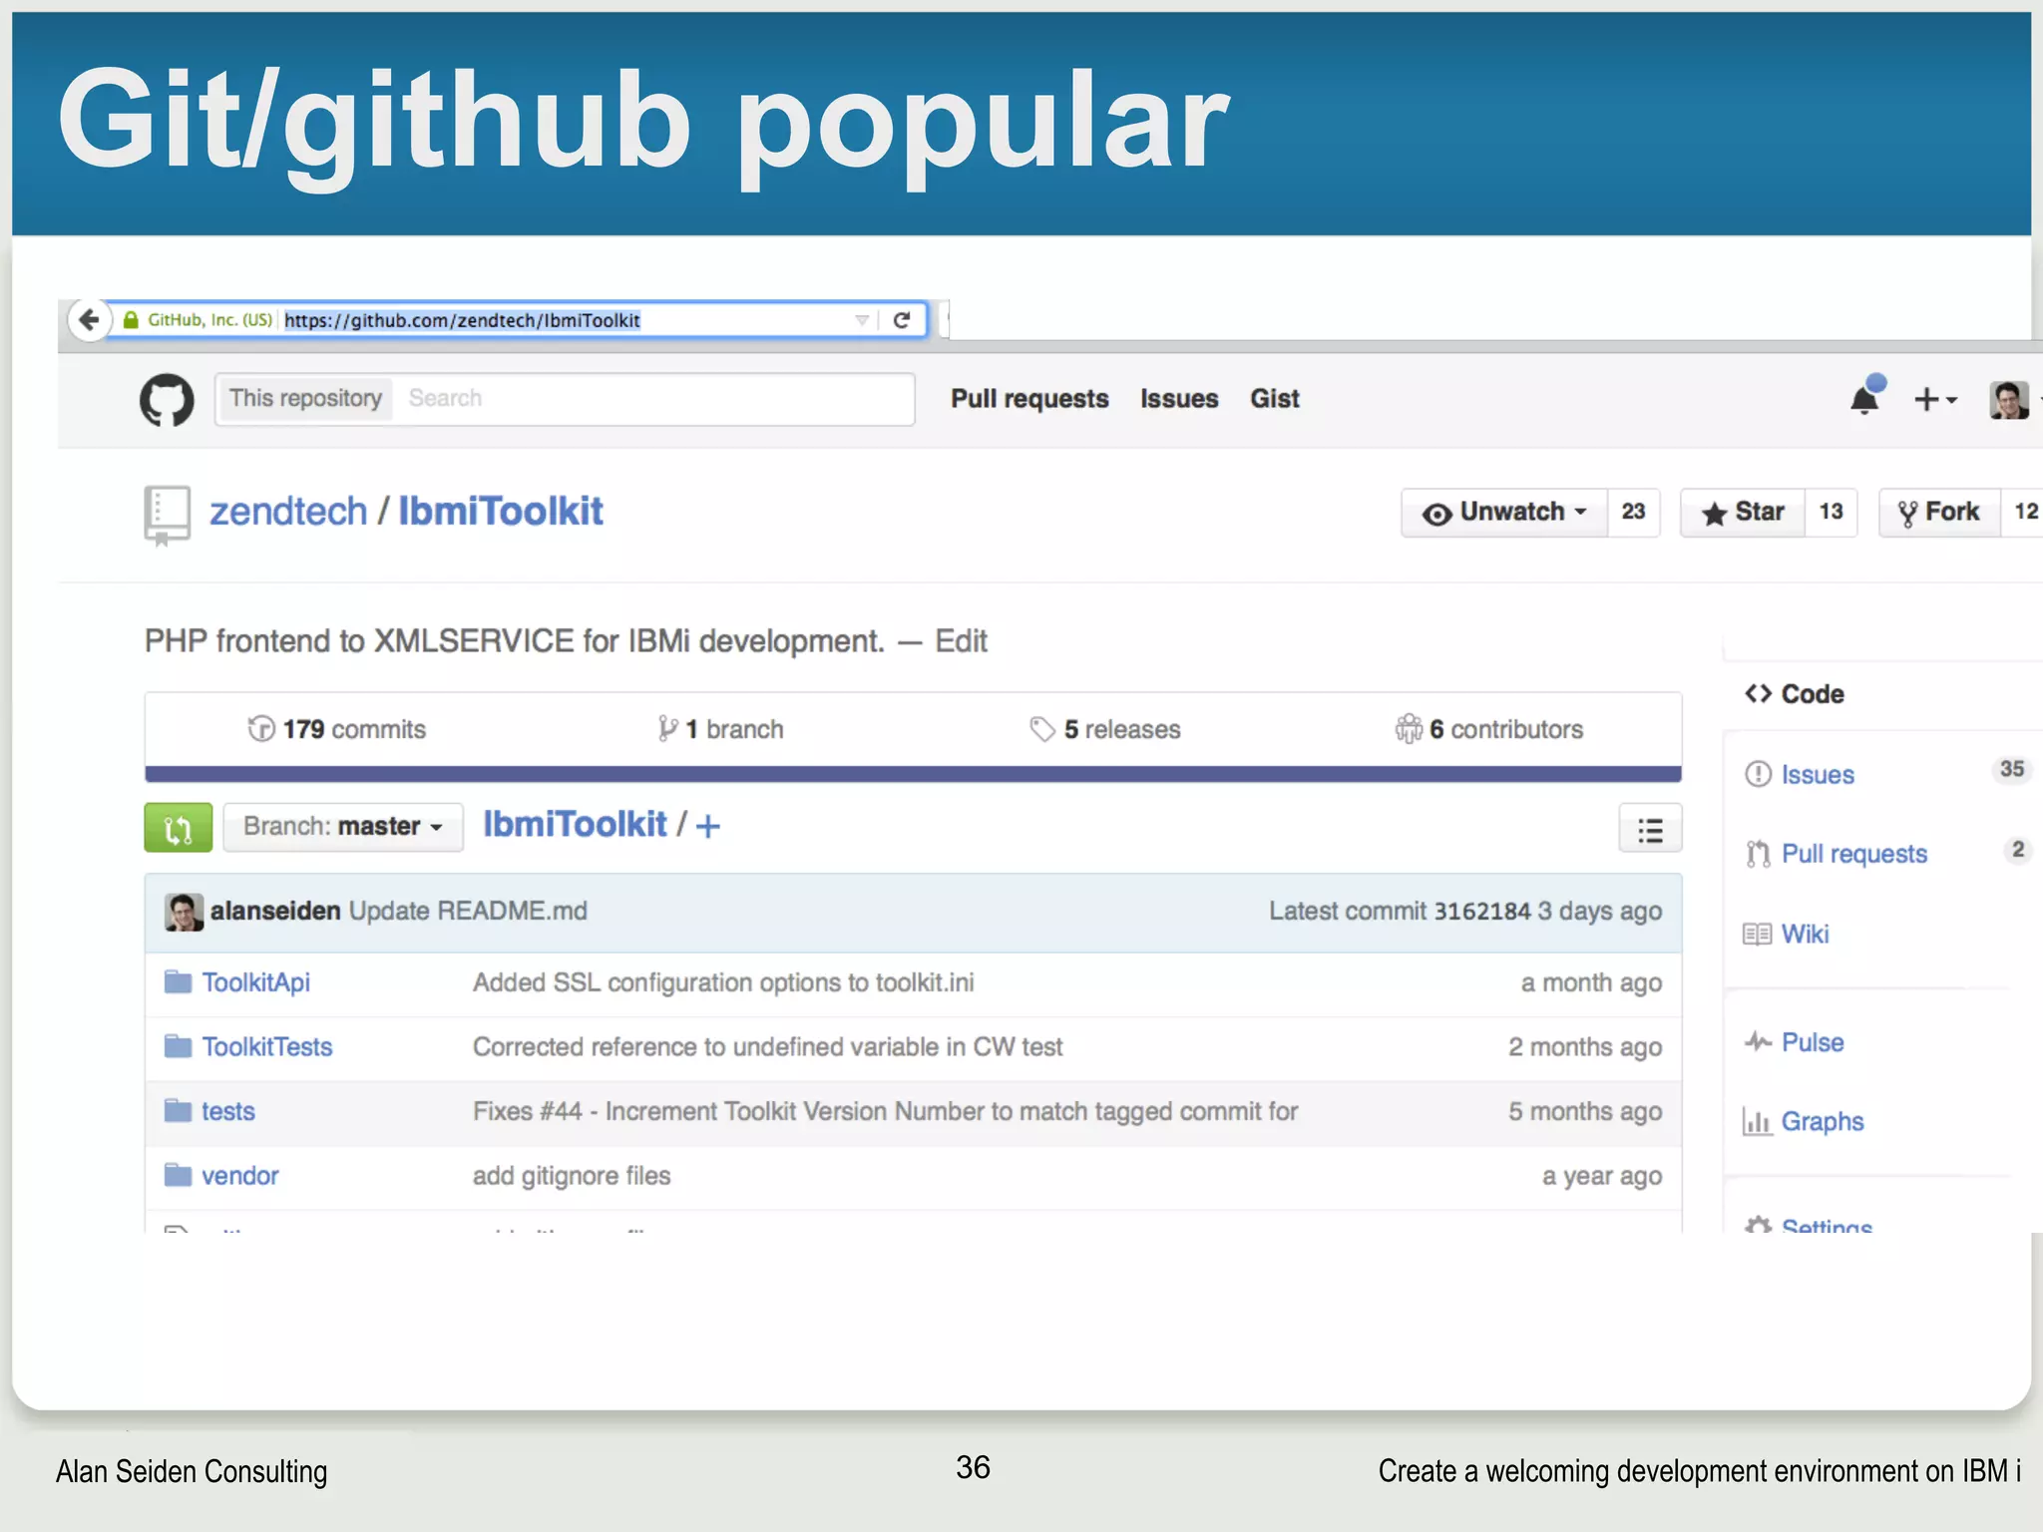Image resolution: width=2043 pixels, height=1532 pixels.
Task: Create a new file with plus icon
Action: pos(707,827)
